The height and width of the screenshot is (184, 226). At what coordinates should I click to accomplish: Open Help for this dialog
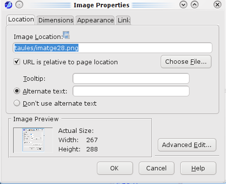pyautogui.click(x=198, y=168)
